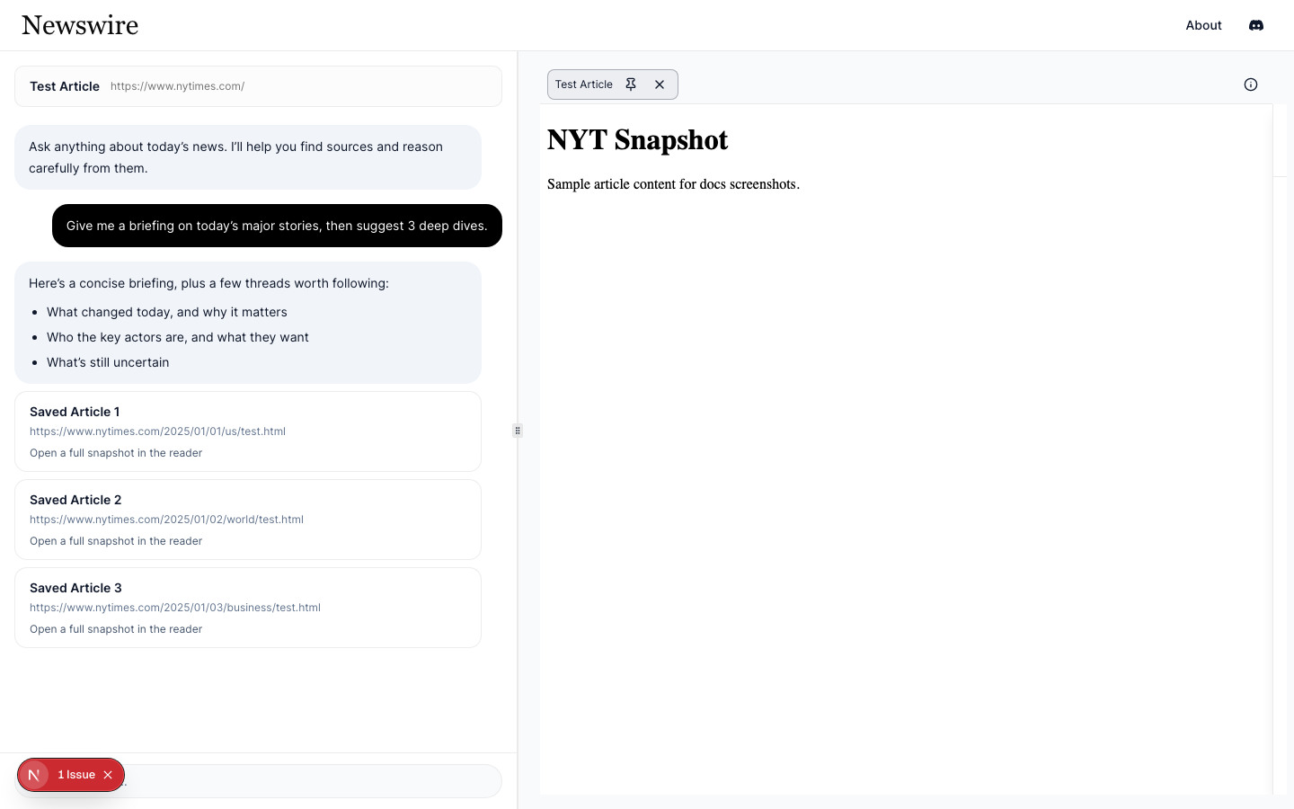Click the nytimes.com URL beside Test Article
Image resolution: width=1294 pixels, height=809 pixels.
pyautogui.click(x=177, y=85)
